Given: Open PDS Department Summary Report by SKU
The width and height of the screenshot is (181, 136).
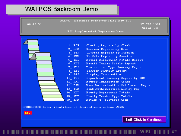Looking at the screenshot, I should point(100,78).
